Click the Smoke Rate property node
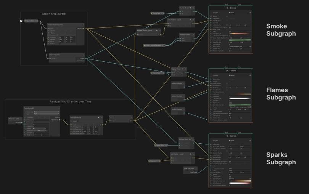This screenshot has width=309, height=194. point(157,13)
